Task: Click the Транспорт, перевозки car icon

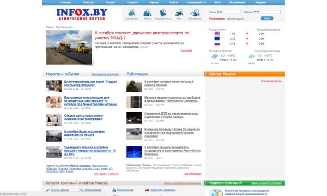Action: tap(147, 190)
